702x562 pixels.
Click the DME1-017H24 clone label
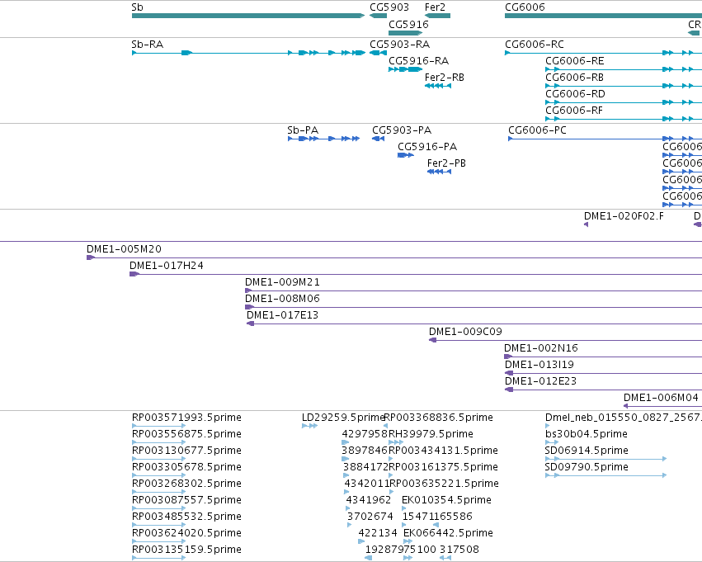pyautogui.click(x=167, y=266)
